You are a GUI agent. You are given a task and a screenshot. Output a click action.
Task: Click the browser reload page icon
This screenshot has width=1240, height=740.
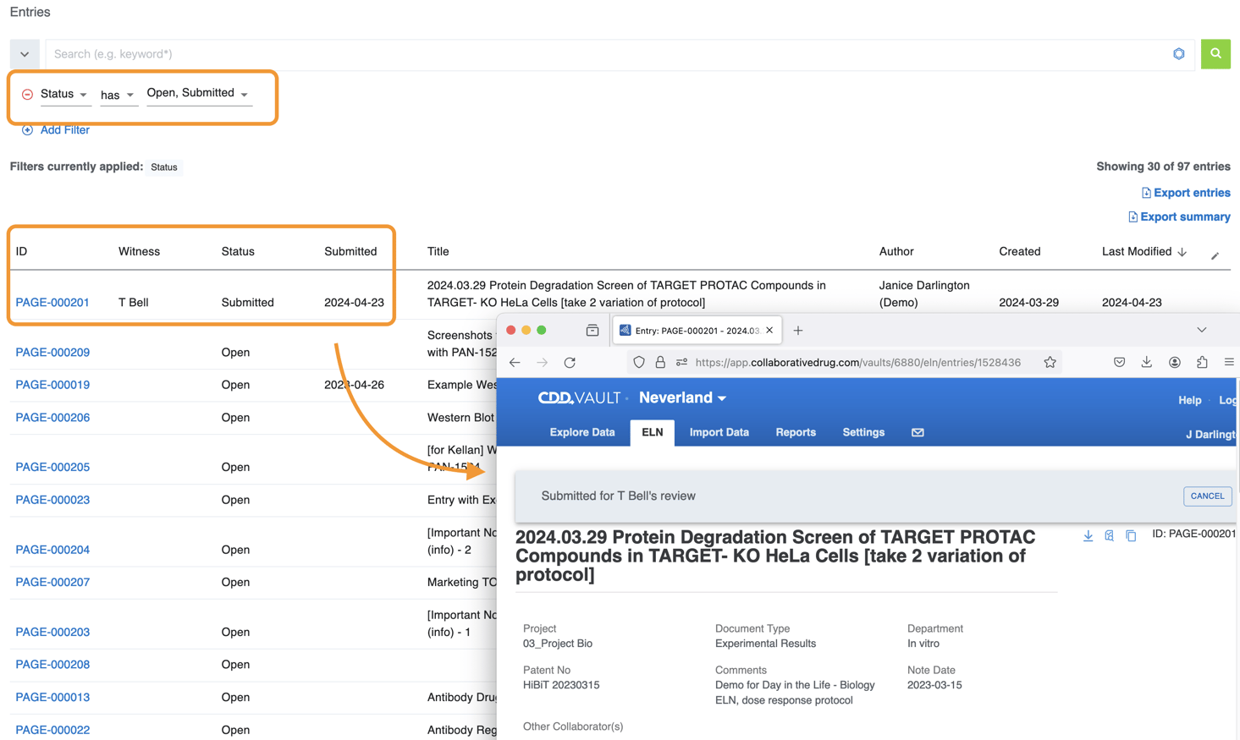[570, 363]
